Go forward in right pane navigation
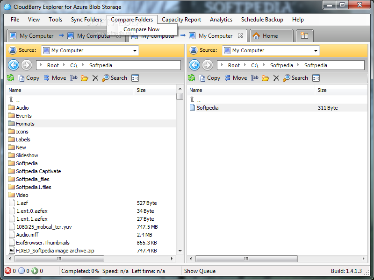The width and height of the screenshot is (374, 280). pos(208,65)
